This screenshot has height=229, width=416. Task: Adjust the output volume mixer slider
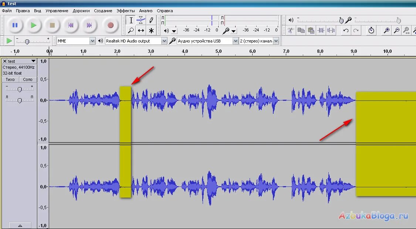(x=320, y=20)
